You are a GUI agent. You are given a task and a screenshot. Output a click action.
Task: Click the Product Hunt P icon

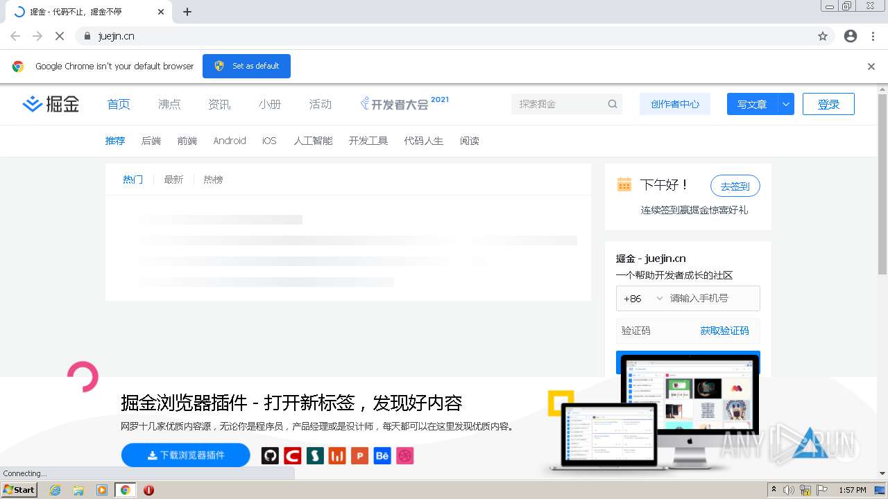click(x=359, y=455)
